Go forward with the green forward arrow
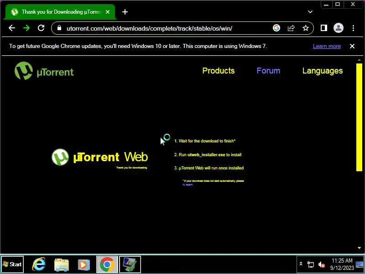Viewport: 365px width, 274px height. [26, 28]
